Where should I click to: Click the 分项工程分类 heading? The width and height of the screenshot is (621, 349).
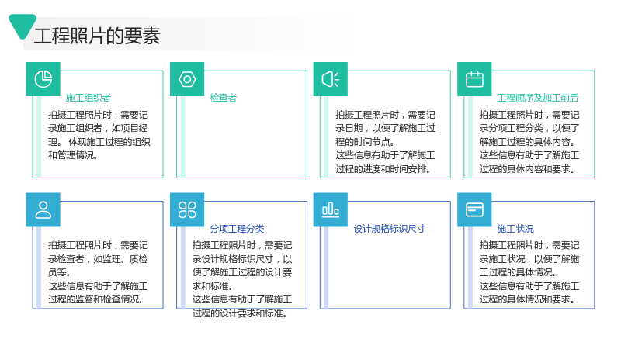pyautogui.click(x=238, y=229)
